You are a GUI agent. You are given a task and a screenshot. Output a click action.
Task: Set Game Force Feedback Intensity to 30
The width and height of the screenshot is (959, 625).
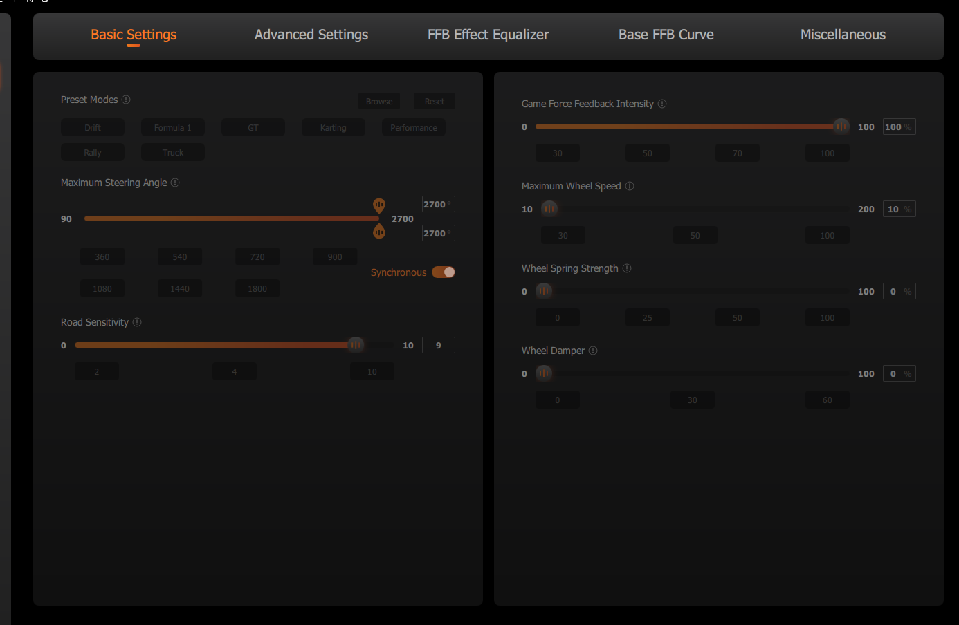[x=558, y=153]
